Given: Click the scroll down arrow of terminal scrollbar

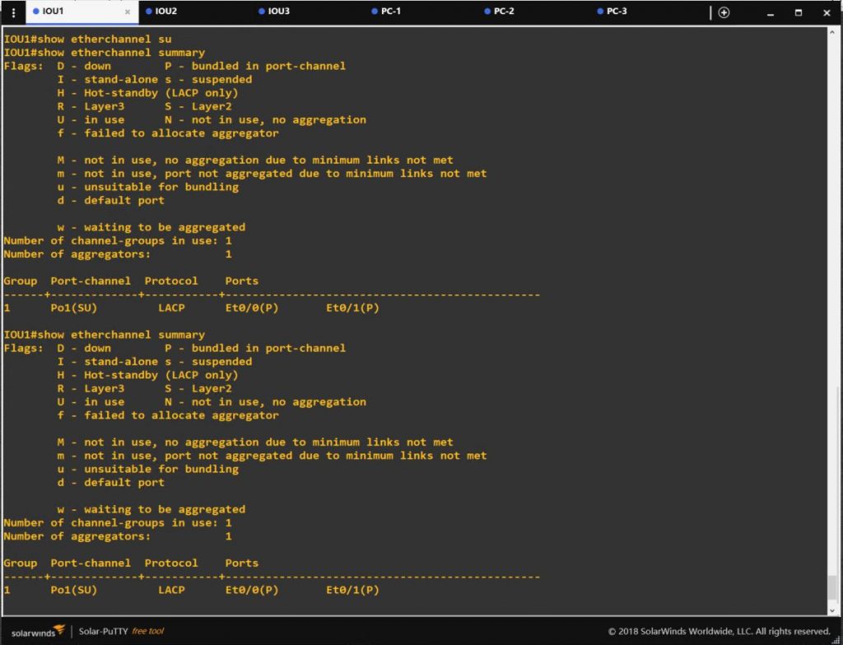Looking at the screenshot, I should point(833,610).
